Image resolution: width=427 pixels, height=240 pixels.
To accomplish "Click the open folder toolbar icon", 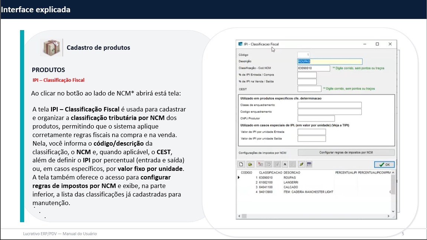I will (250, 164).
